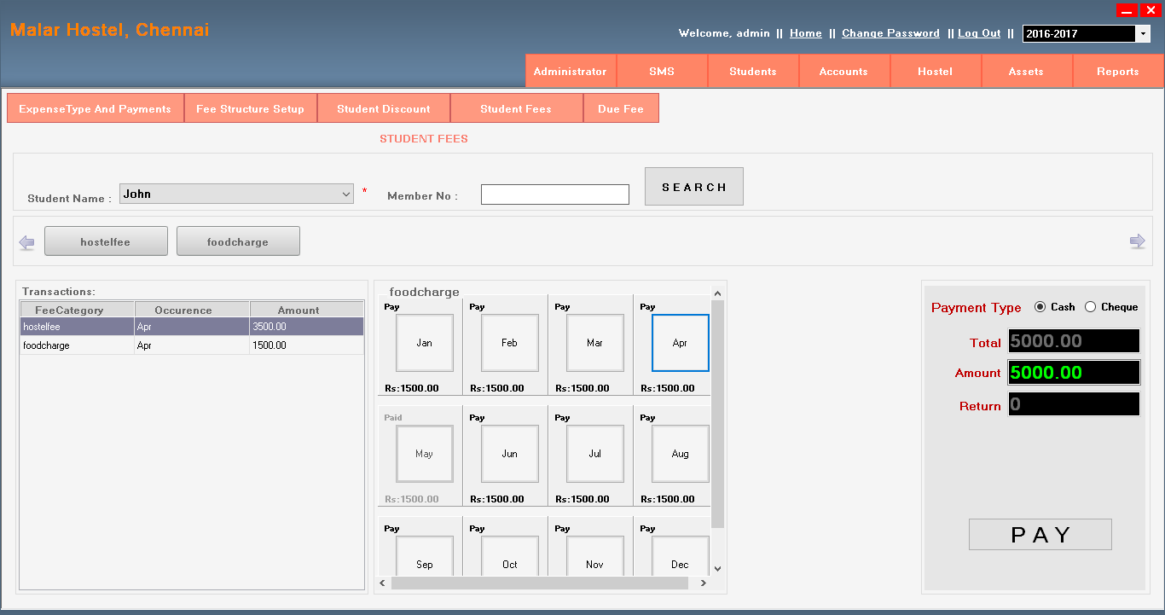Click the SEARCH button
The width and height of the screenshot is (1165, 615).
pos(693,186)
